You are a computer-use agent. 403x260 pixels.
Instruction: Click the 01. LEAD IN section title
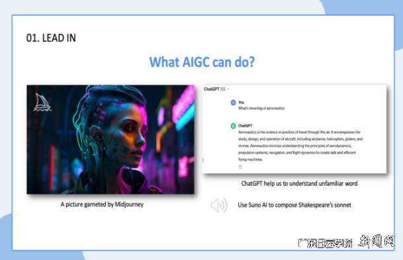coord(51,38)
